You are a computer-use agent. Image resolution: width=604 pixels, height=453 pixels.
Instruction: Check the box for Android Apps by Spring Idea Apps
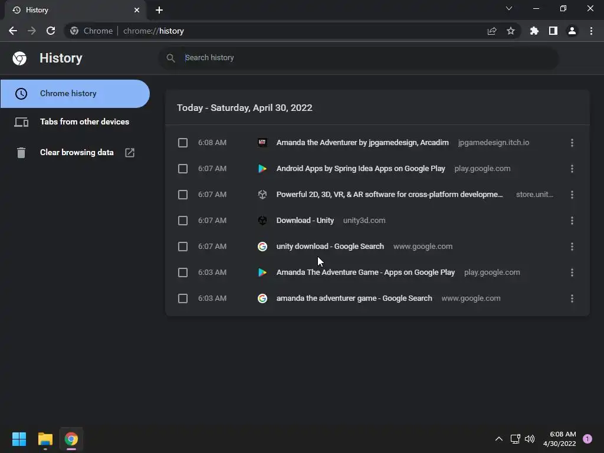coord(183,169)
